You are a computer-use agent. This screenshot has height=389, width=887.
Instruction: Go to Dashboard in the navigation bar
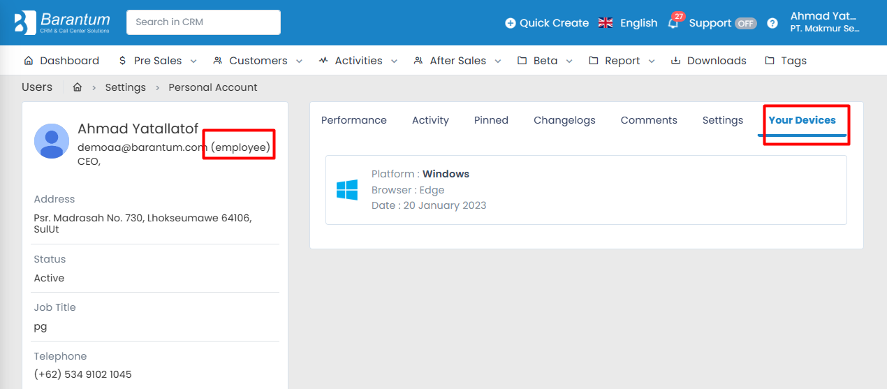click(61, 61)
